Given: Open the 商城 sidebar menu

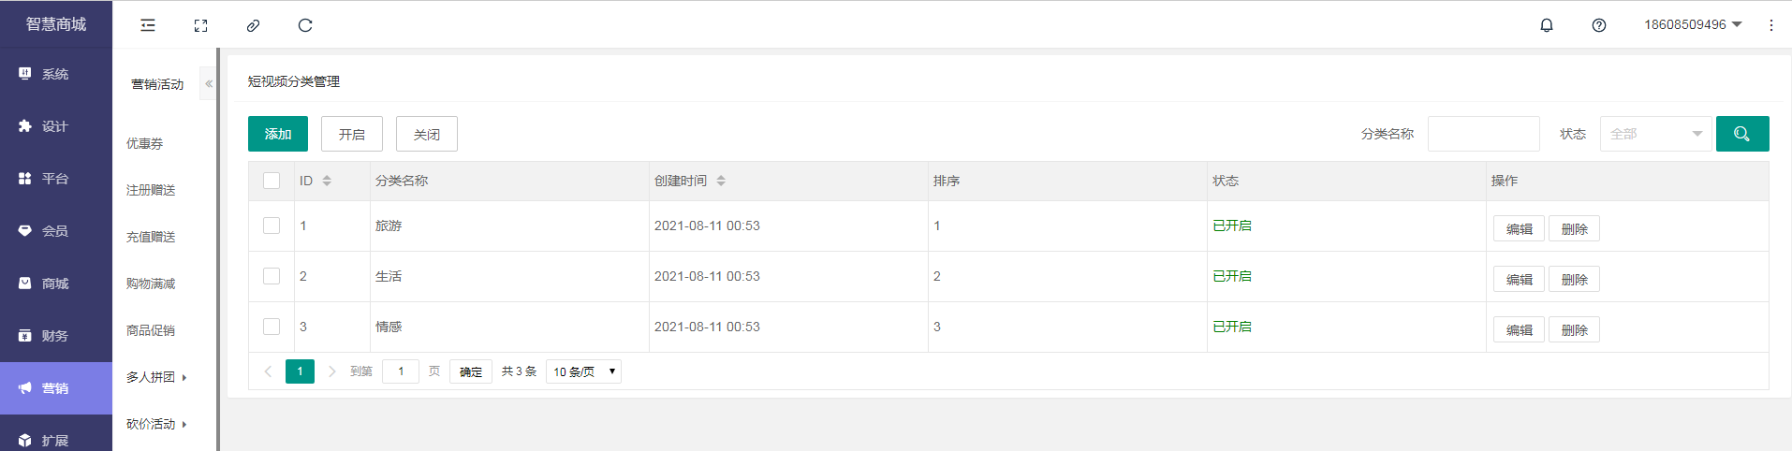Looking at the screenshot, I should 56,284.
